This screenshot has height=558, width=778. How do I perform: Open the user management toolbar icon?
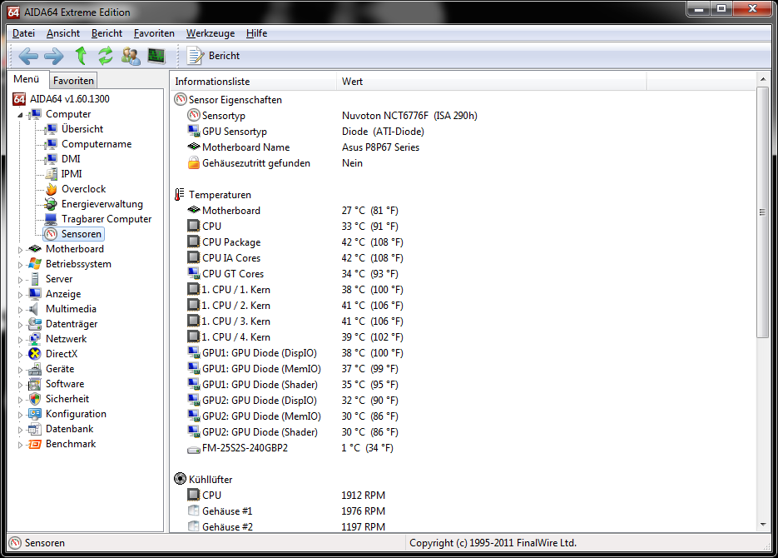[131, 56]
